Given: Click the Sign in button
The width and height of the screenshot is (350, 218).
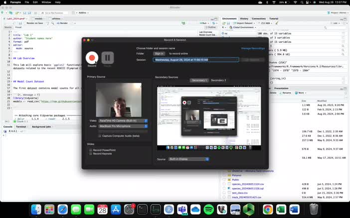Looking at the screenshot, I should [159, 53].
